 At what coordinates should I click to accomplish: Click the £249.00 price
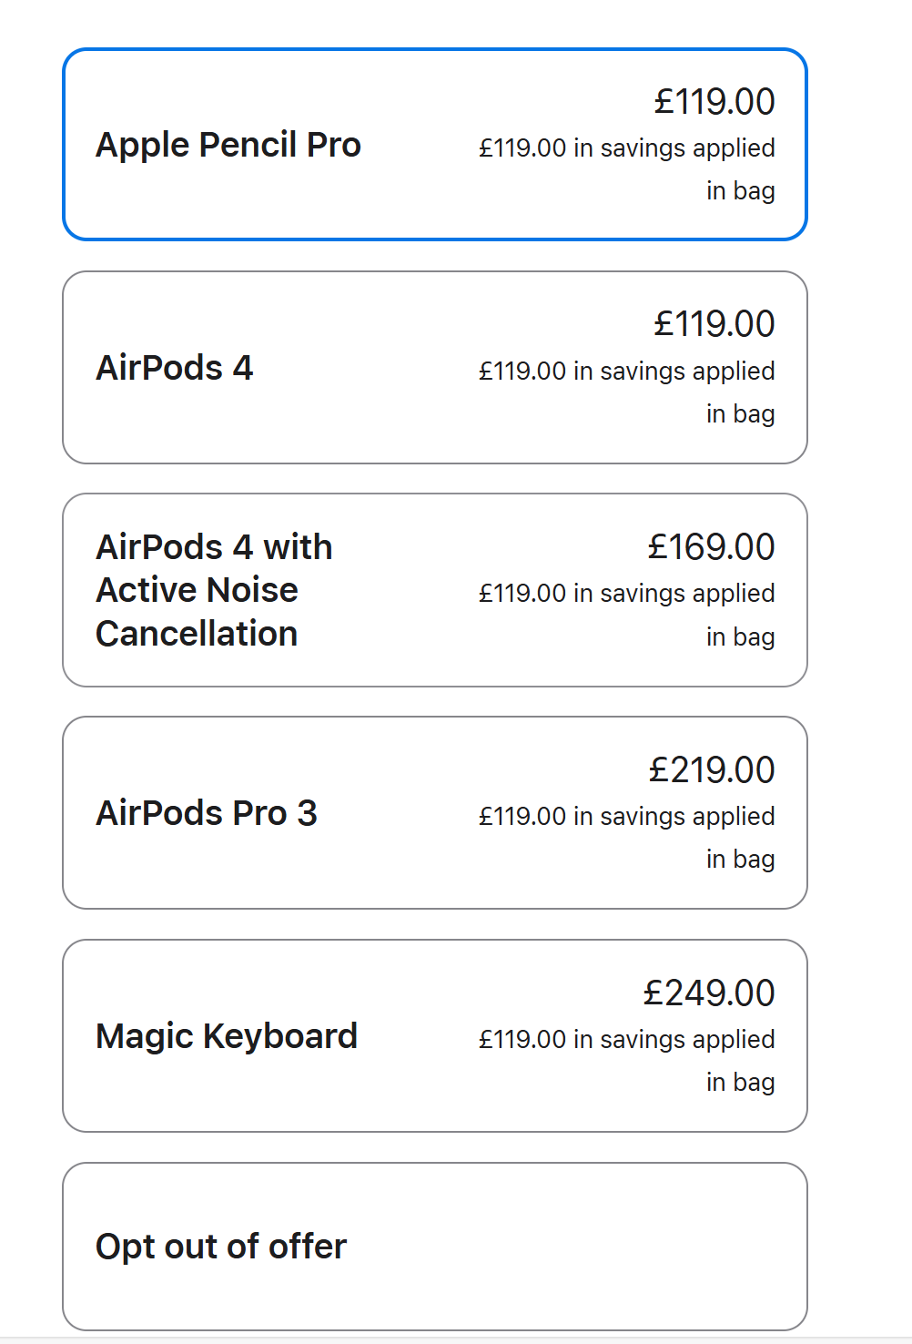709,993
